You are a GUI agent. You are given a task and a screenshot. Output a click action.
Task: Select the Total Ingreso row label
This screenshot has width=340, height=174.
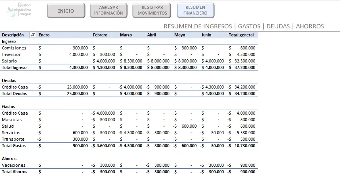(14, 67)
